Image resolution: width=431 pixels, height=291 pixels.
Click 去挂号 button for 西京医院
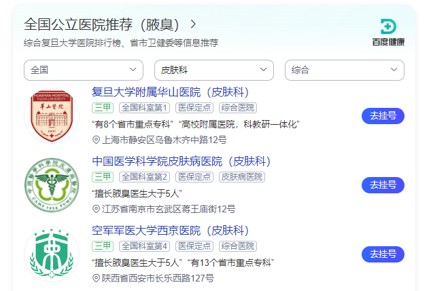click(x=383, y=254)
